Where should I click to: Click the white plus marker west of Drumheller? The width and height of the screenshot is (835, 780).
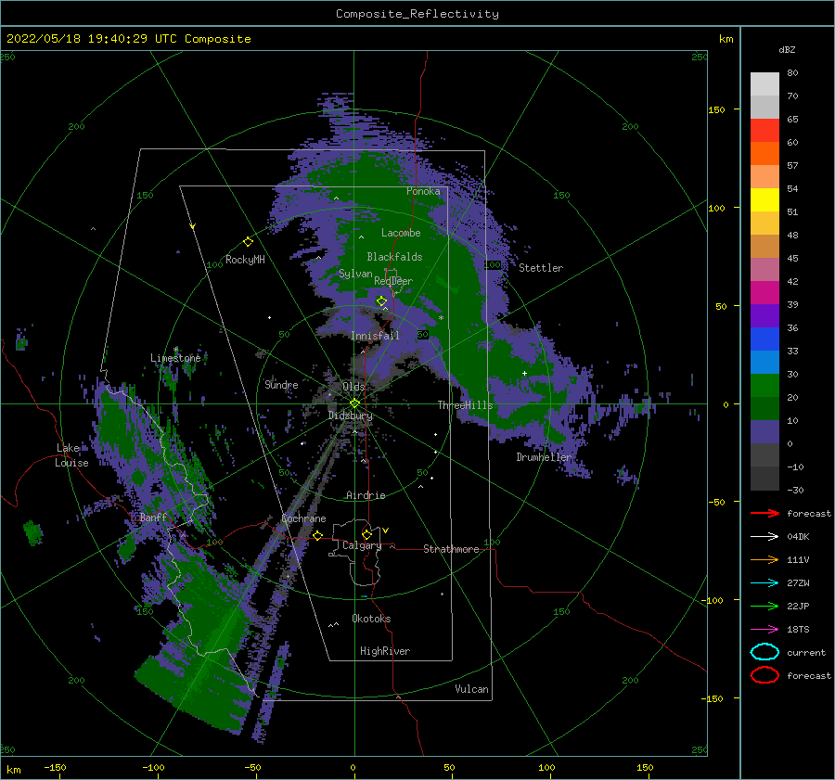[x=524, y=373]
